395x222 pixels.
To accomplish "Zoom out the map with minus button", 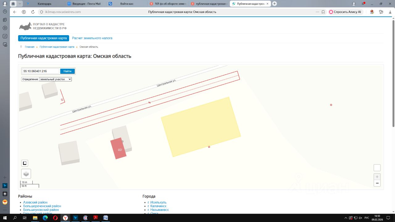I will pos(377,183).
